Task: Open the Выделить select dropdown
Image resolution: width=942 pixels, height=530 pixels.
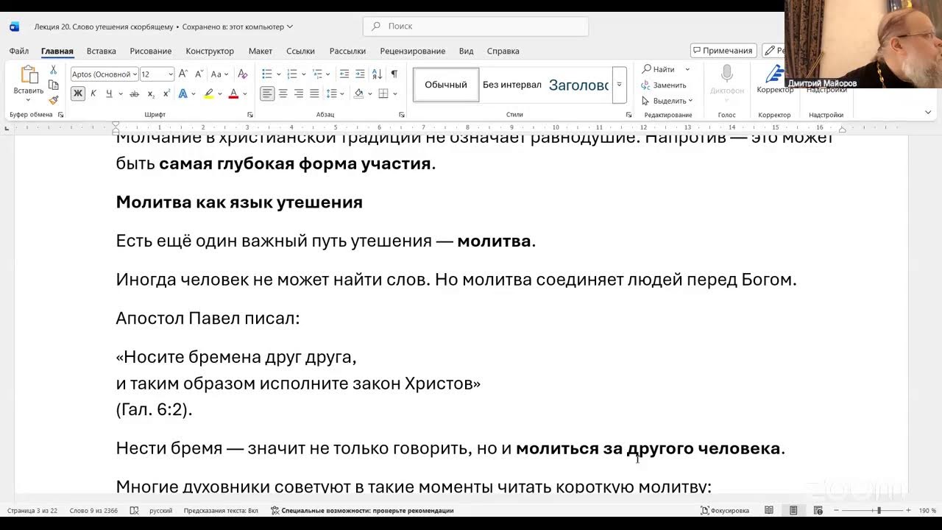Action: (666, 100)
